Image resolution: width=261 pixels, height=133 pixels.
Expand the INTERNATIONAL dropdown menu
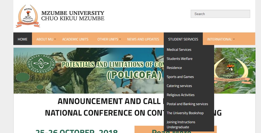220,39
